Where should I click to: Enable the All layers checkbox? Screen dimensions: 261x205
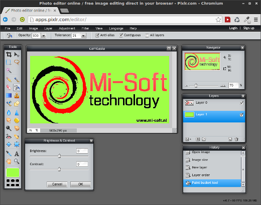coord(147,35)
